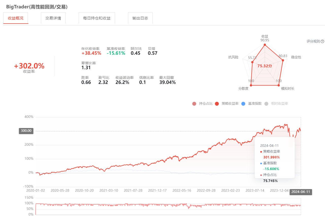Open the 评分规则 scoring rules link
The height and width of the screenshot is (216, 325).
[313, 42]
